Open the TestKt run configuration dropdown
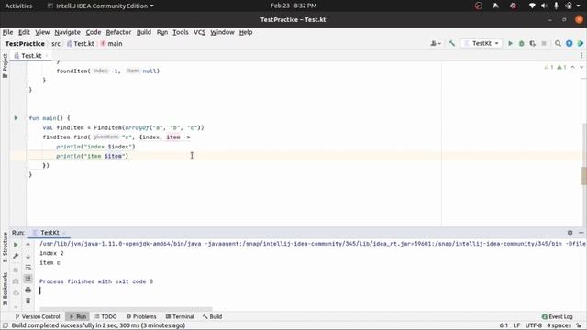Screen dimensions: 587x330 coord(482,43)
